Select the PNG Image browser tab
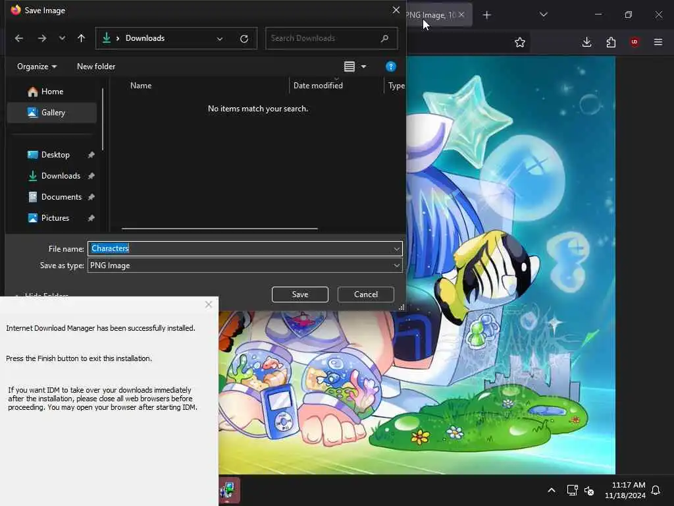The image size is (674, 506). 431,15
